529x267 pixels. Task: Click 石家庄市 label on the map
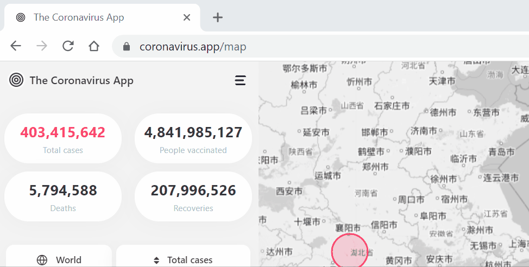tap(392, 106)
